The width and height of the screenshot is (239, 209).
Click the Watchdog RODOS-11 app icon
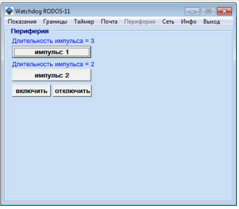click(x=9, y=11)
